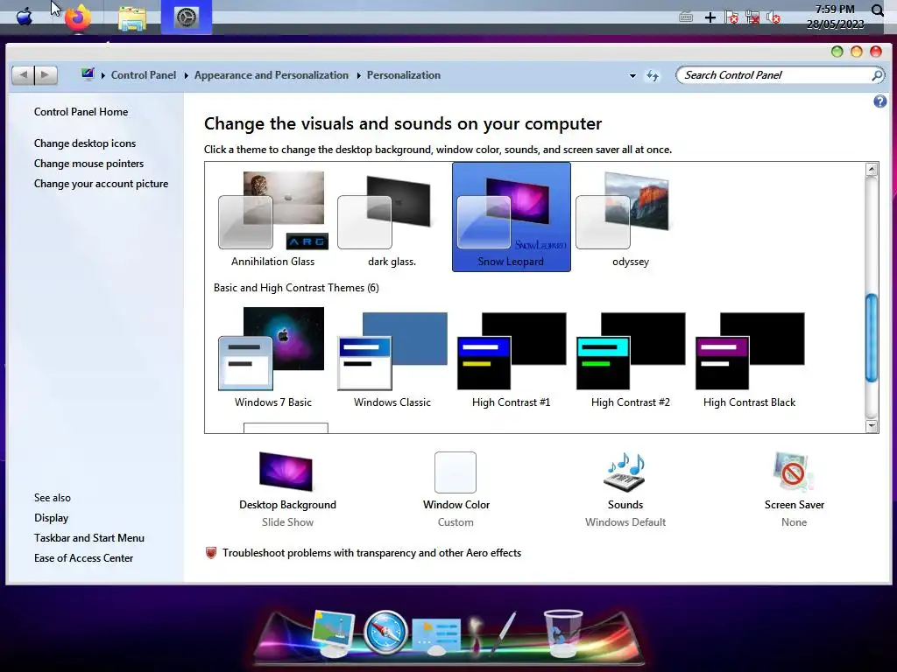The image size is (897, 672).
Task: Click the orange minimize window button
Action: click(x=857, y=52)
